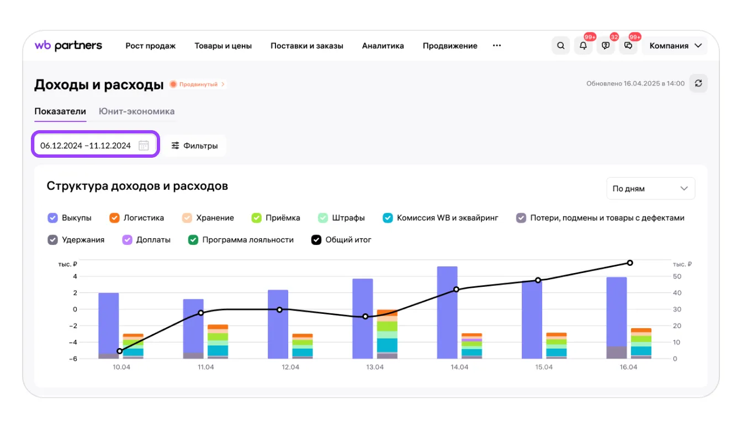
Task: Disable the Программа лояльности checkbox
Action: (x=193, y=240)
